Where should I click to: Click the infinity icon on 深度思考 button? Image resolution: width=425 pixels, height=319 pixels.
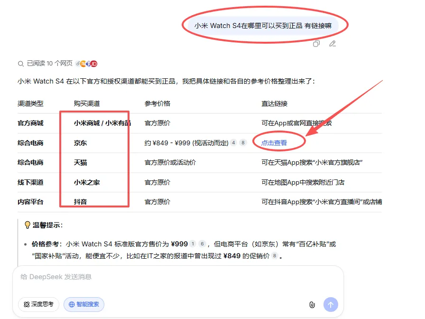(x=27, y=304)
